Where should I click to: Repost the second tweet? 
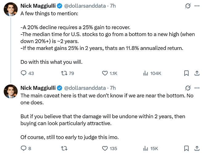64,148
